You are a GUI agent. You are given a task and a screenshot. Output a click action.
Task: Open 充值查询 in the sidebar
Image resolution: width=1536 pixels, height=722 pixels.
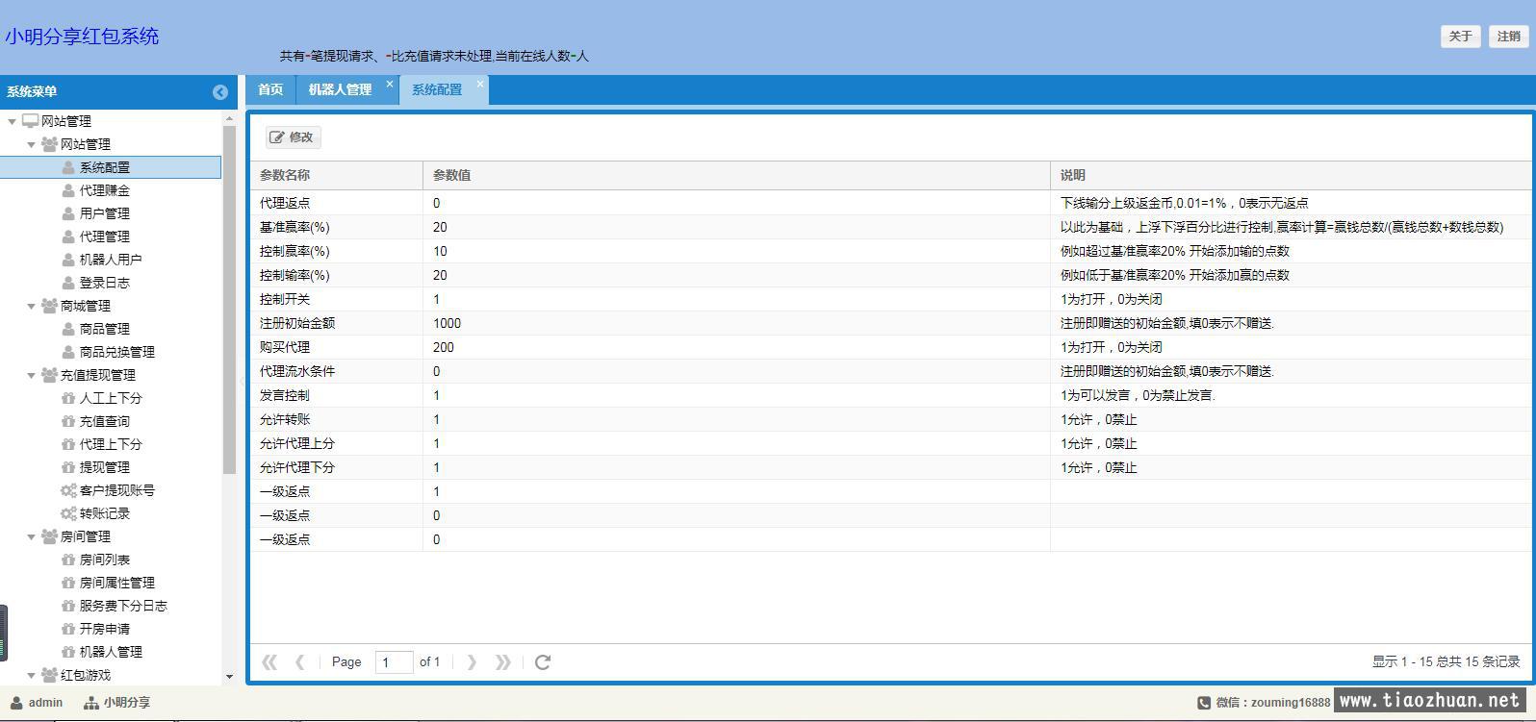coord(105,421)
